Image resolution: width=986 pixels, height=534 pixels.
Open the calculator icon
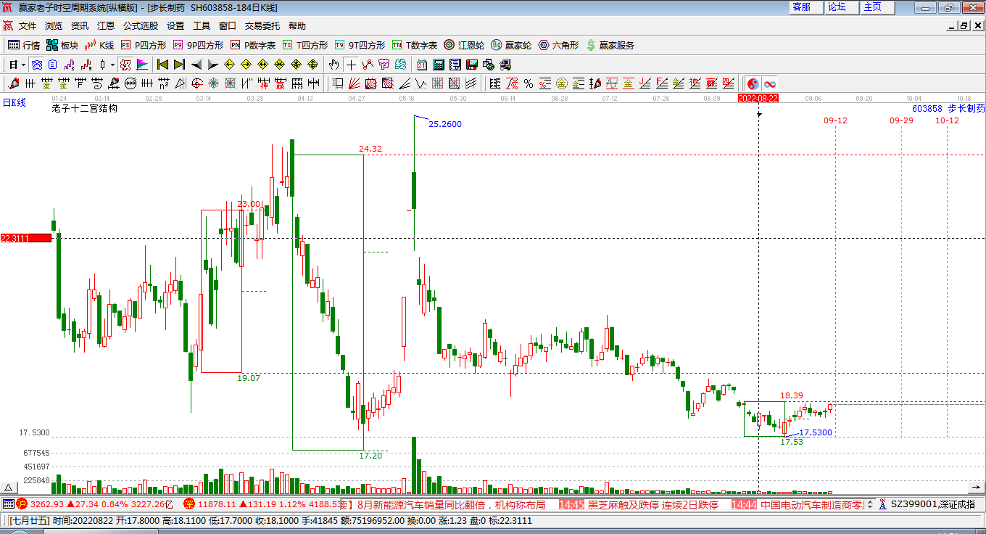coord(438,65)
